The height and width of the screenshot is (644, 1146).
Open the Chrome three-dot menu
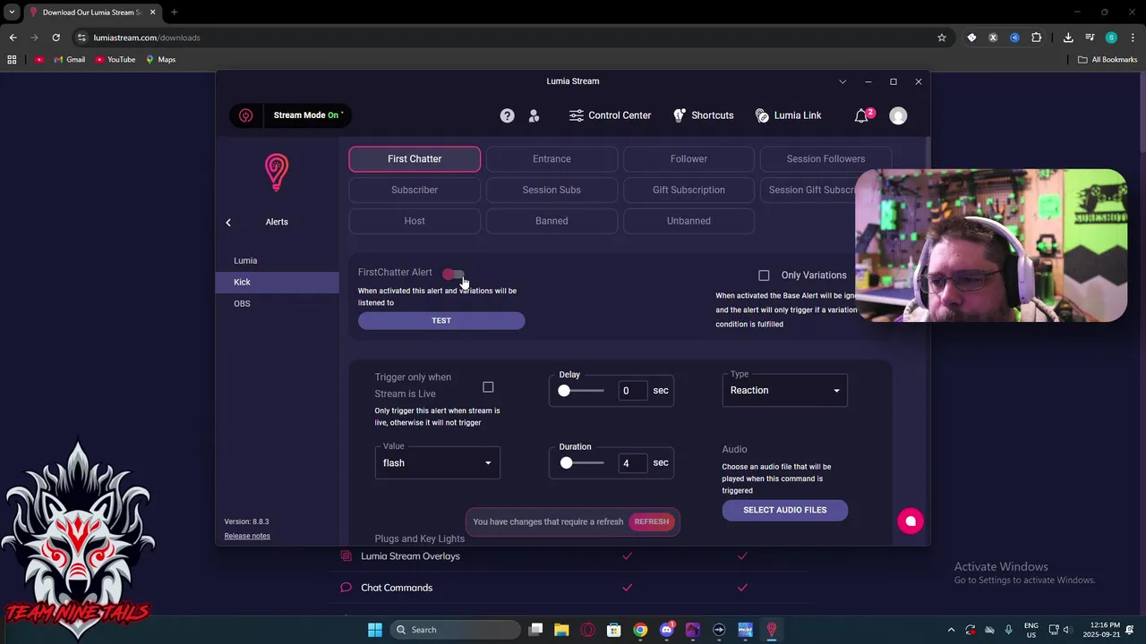(x=1131, y=38)
